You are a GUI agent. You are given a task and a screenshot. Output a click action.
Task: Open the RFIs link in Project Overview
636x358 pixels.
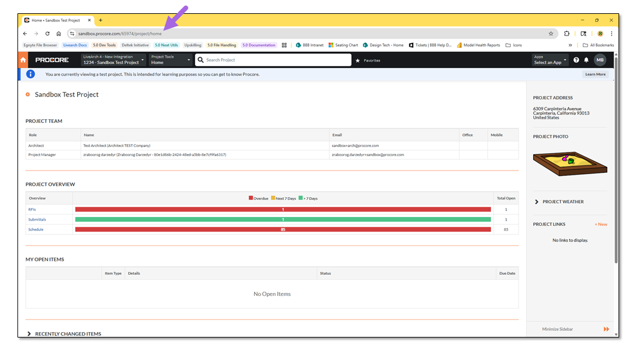[x=32, y=210]
